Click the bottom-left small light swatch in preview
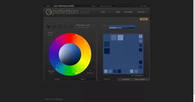Viewport: 195px width, 102px height. (x=106, y=71)
